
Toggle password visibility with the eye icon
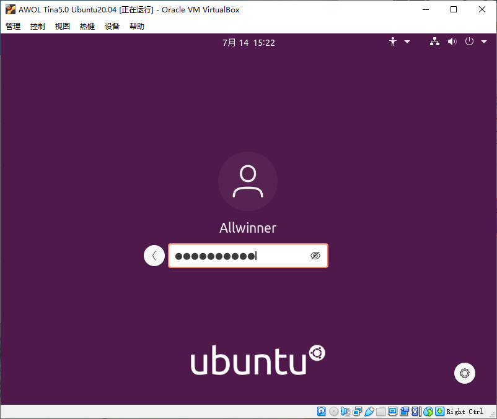pos(315,256)
